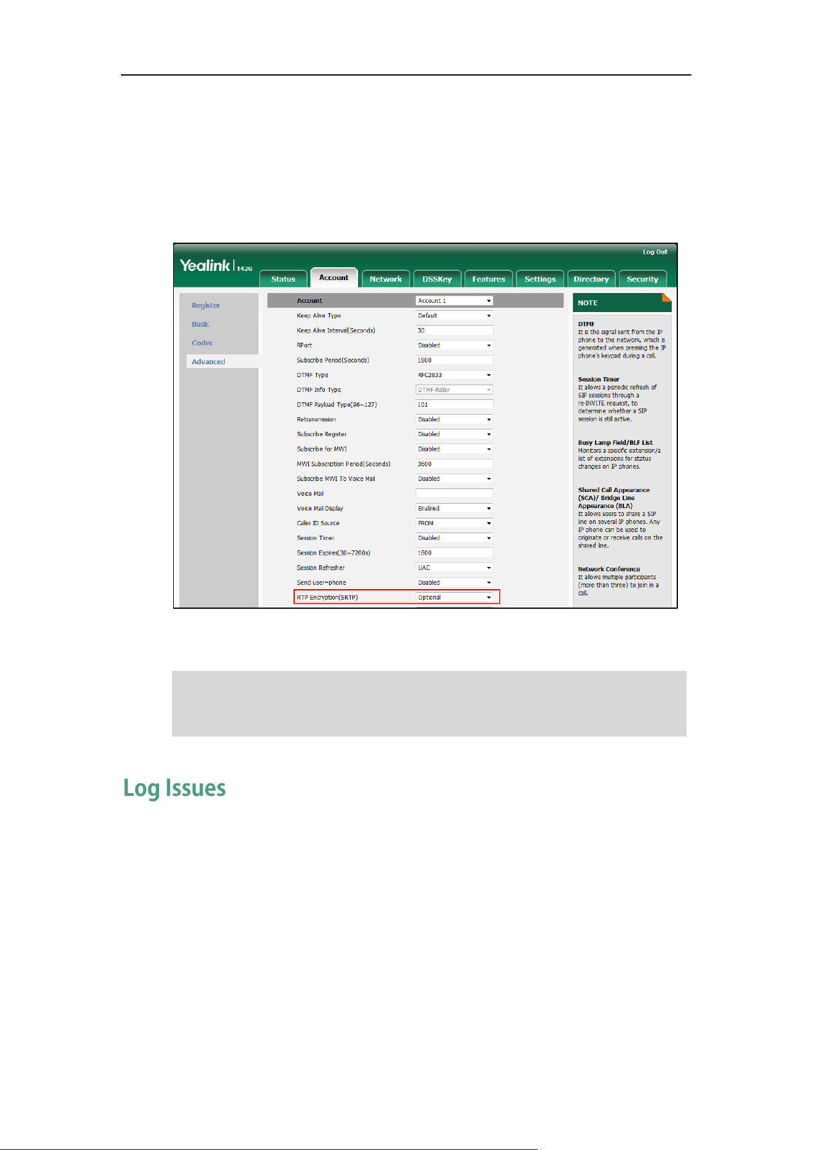Click the Subscribe Period field
Image resolution: width=813 pixels, height=1150 pixels.
[454, 360]
